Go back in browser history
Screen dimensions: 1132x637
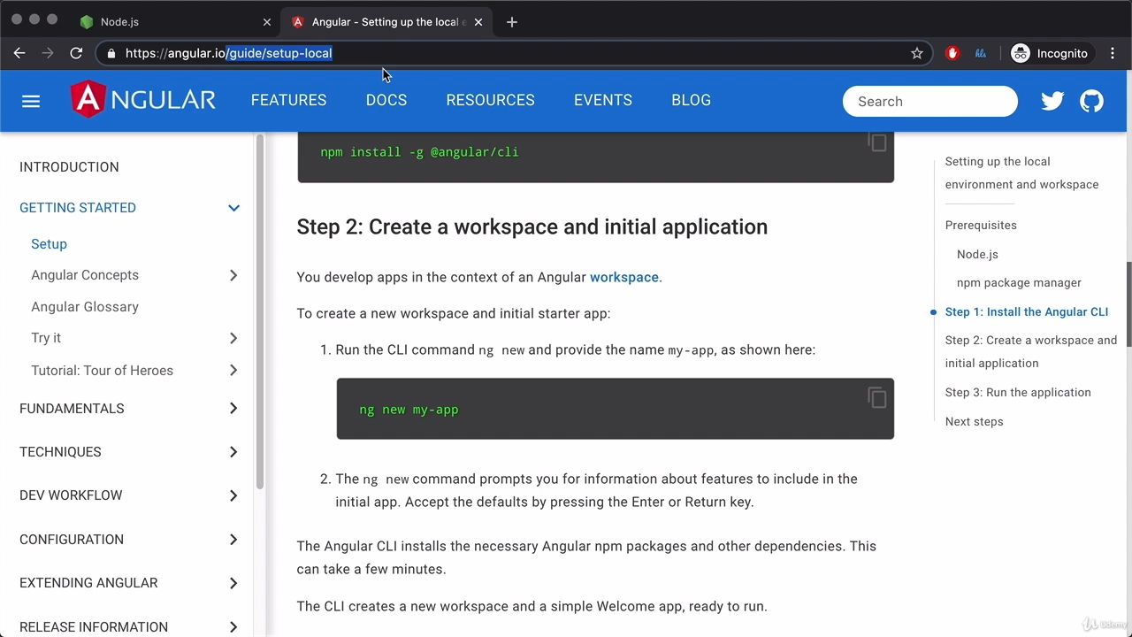(x=19, y=53)
